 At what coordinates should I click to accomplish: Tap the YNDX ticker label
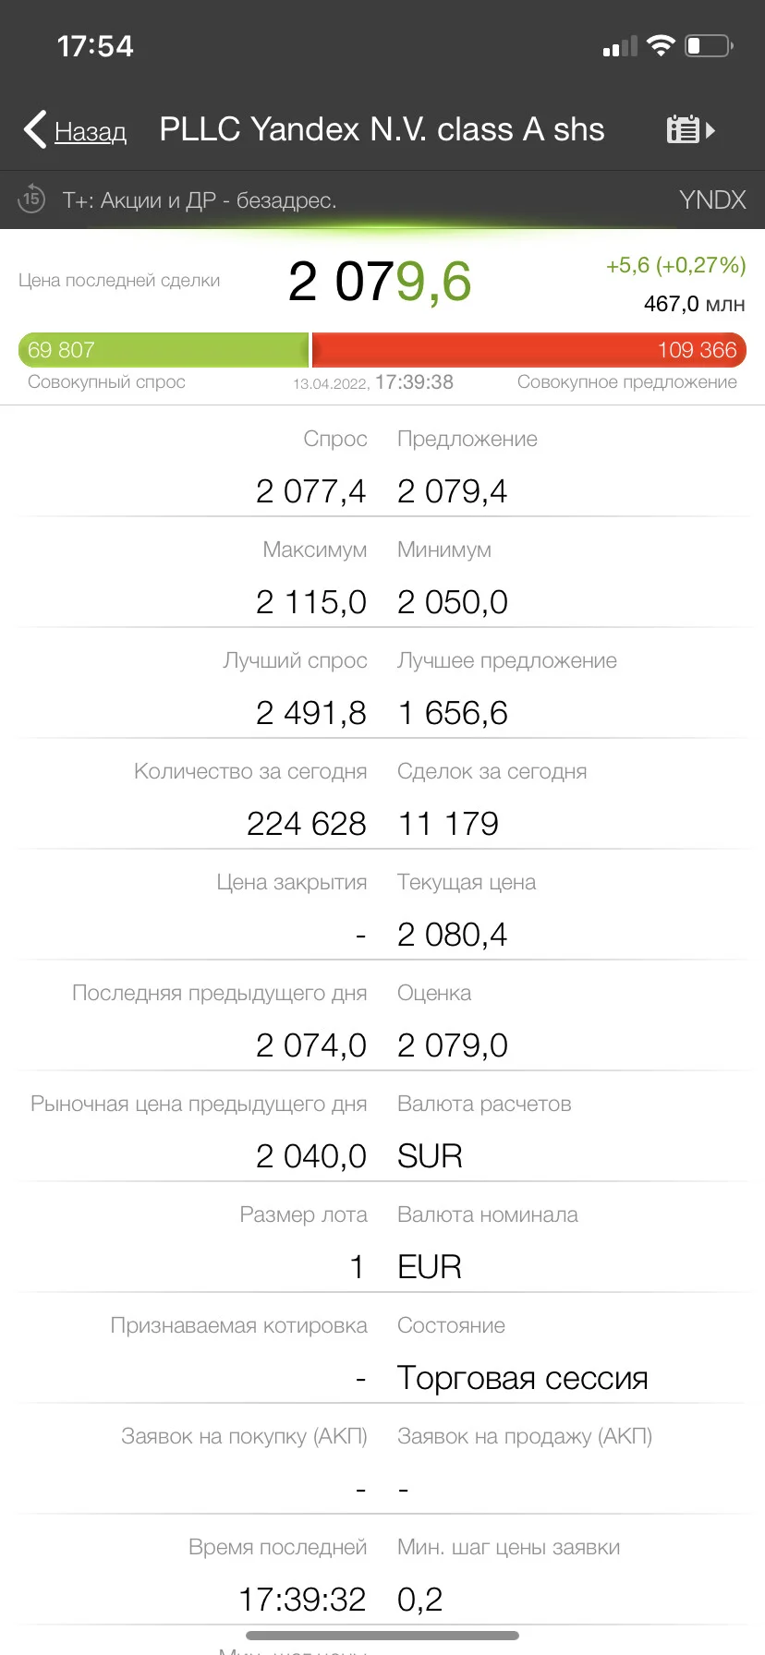(x=712, y=199)
